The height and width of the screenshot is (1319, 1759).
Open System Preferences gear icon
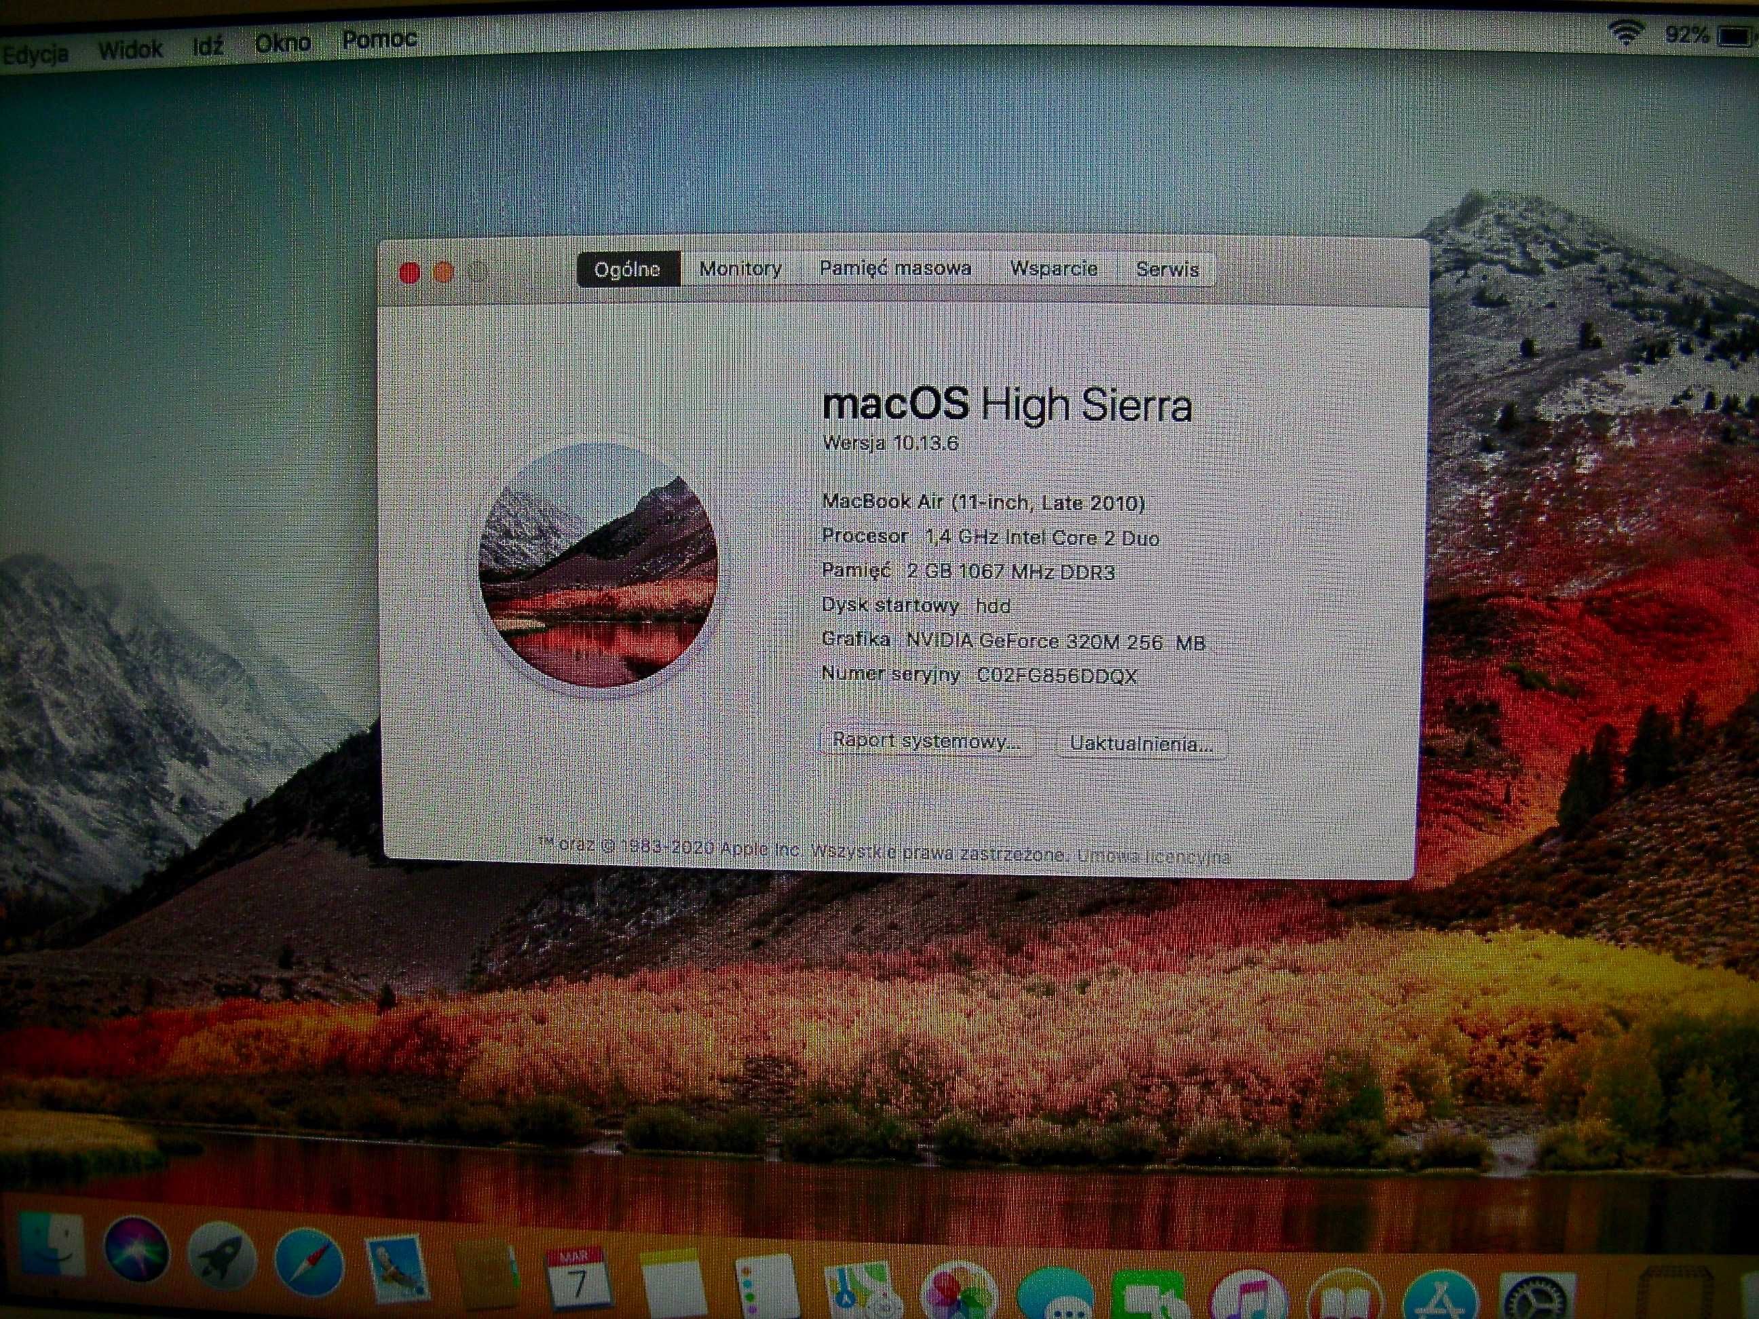[x=1536, y=1297]
